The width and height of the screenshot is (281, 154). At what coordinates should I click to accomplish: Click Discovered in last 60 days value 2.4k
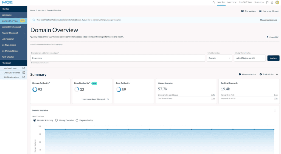(213, 95)
